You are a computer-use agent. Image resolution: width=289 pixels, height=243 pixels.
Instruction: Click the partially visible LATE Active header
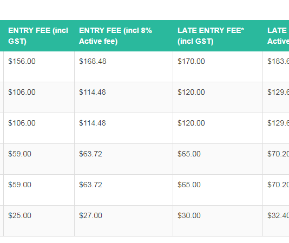pos(276,36)
